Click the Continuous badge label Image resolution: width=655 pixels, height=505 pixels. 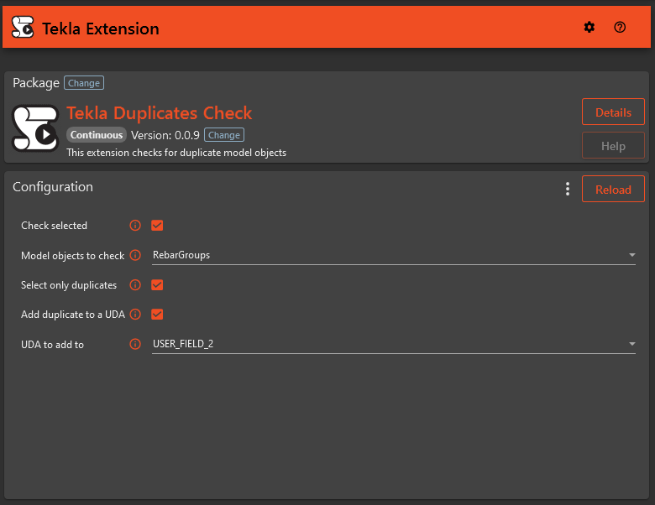pyautogui.click(x=97, y=135)
